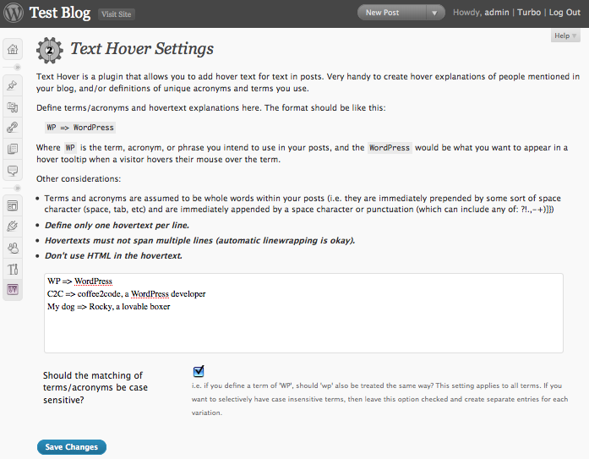This screenshot has width=589, height=459.
Task: Click the Log Out link
Action: pos(564,13)
